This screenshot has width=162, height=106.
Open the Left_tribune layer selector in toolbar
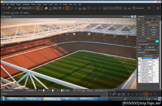[139, 8]
